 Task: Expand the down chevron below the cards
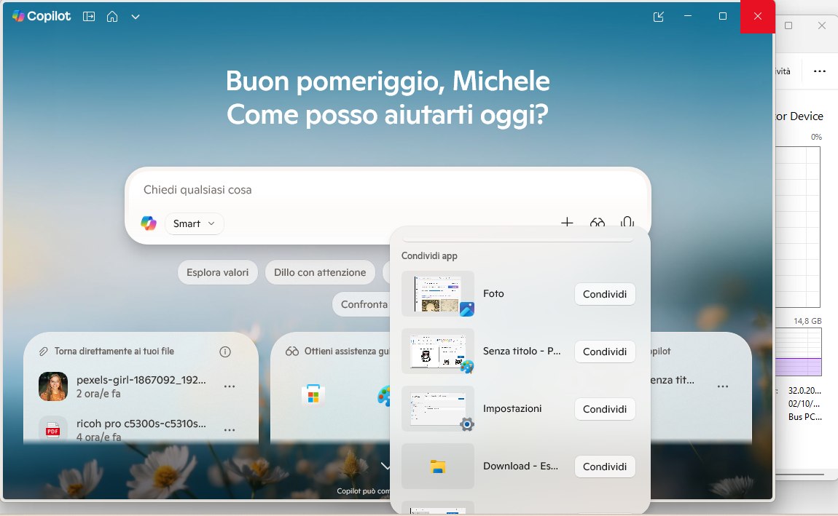(385, 467)
